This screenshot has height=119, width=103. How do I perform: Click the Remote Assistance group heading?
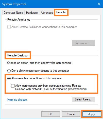coord(19,20)
